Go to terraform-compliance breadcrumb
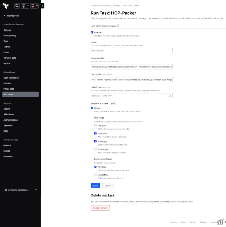The image size is (226, 227). pyautogui.click(x=100, y=6)
